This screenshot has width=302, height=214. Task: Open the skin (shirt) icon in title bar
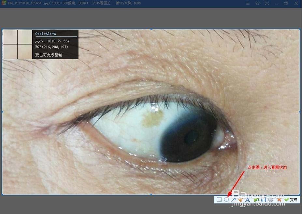point(257,3)
